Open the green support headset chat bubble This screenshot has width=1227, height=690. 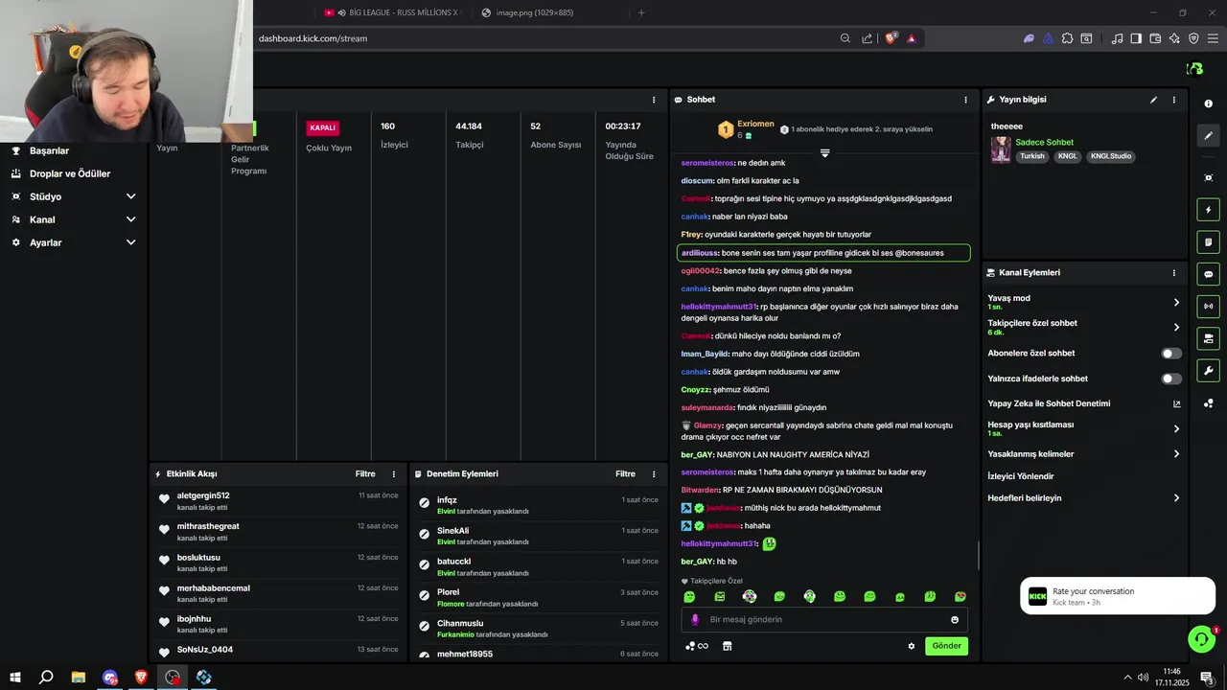(1200, 638)
